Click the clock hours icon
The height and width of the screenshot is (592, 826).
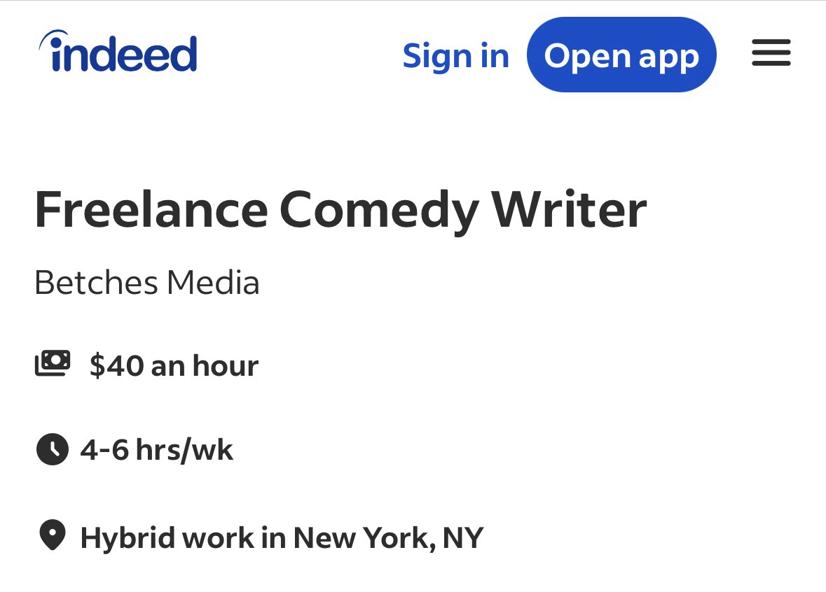point(52,449)
